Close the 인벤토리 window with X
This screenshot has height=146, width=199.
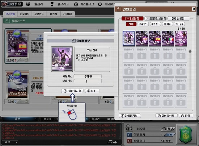point(194,9)
